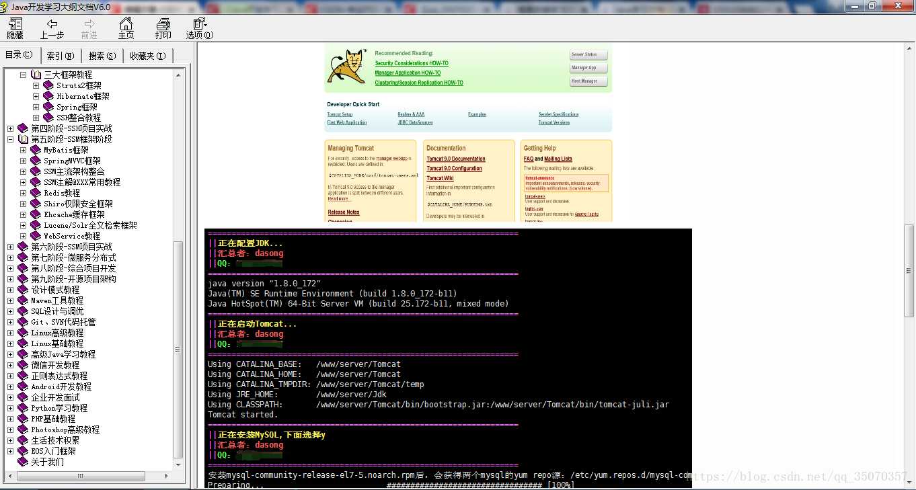Click the contents tree horizontal scrollbar
Screen dimensions: 916x490
87,476
